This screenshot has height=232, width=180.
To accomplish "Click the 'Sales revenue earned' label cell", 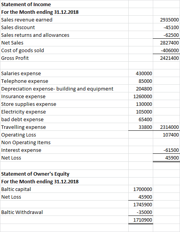I will click(x=64, y=20).
